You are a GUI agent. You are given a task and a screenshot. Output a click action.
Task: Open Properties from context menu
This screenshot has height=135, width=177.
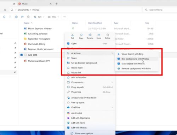coord(90,92)
